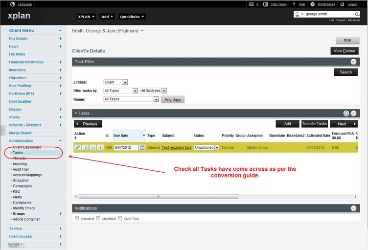Click the Search button
Viewport: 368px width, 250px height.
coord(345,72)
